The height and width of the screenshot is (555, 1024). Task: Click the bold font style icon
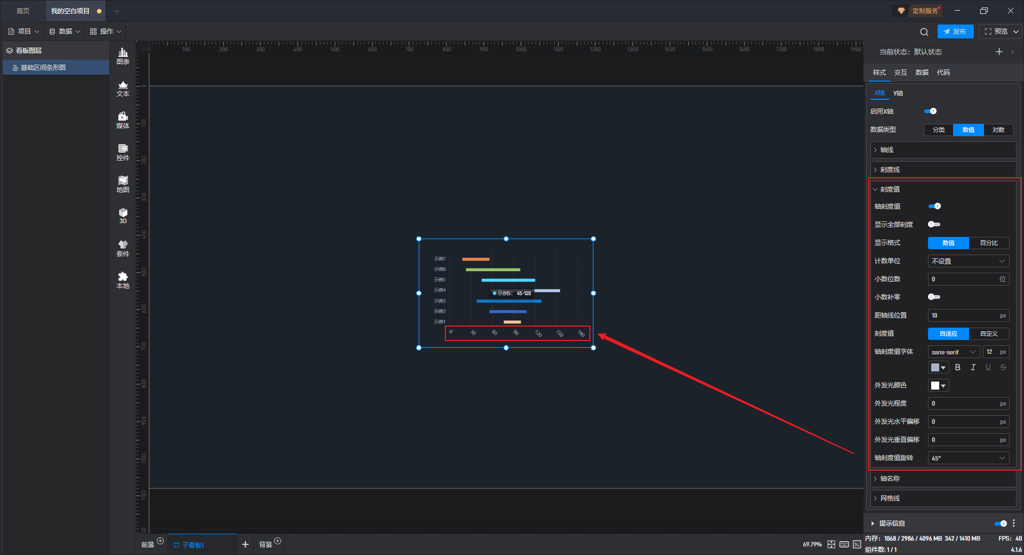pos(958,367)
